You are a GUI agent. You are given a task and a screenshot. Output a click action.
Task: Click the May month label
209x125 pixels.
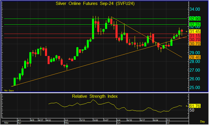click(x=67, y=123)
